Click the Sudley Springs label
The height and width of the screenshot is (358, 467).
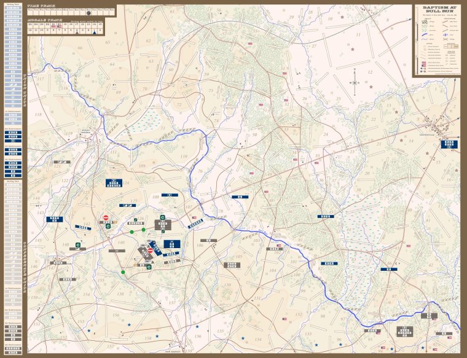87,132
